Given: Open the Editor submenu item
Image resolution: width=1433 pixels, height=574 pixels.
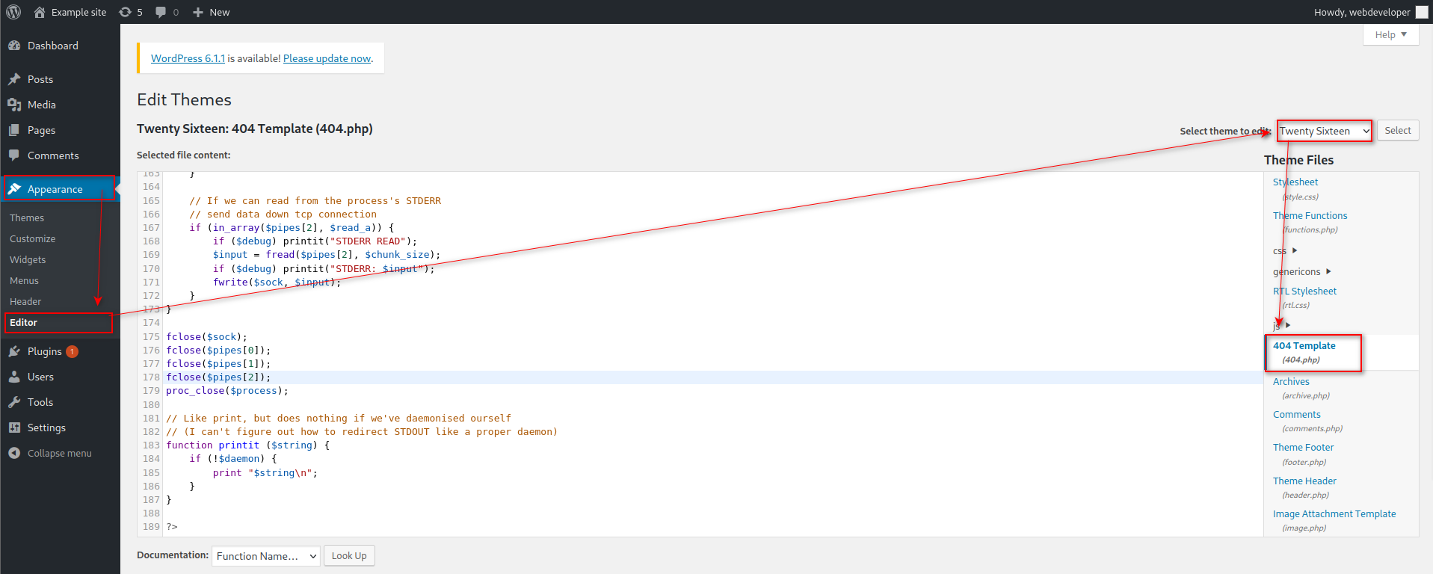Looking at the screenshot, I should click(x=23, y=322).
